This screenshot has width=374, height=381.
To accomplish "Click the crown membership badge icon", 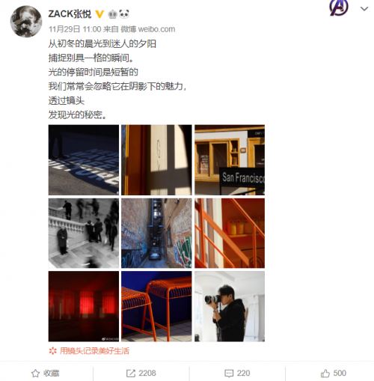I will coord(112,14).
